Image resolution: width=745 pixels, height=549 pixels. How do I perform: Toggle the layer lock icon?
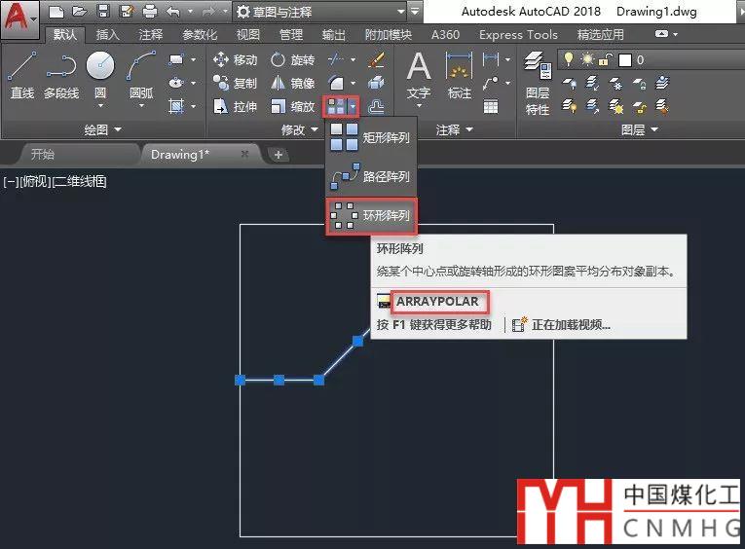click(603, 60)
